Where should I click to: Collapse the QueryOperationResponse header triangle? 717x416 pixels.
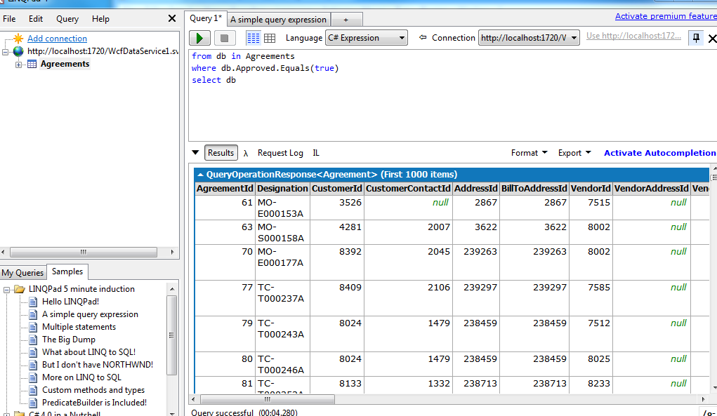[200, 175]
